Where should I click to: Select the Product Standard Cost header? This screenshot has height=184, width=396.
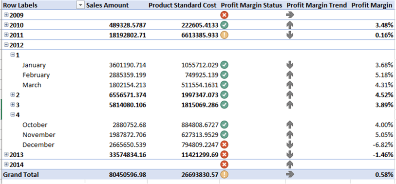[182, 5]
